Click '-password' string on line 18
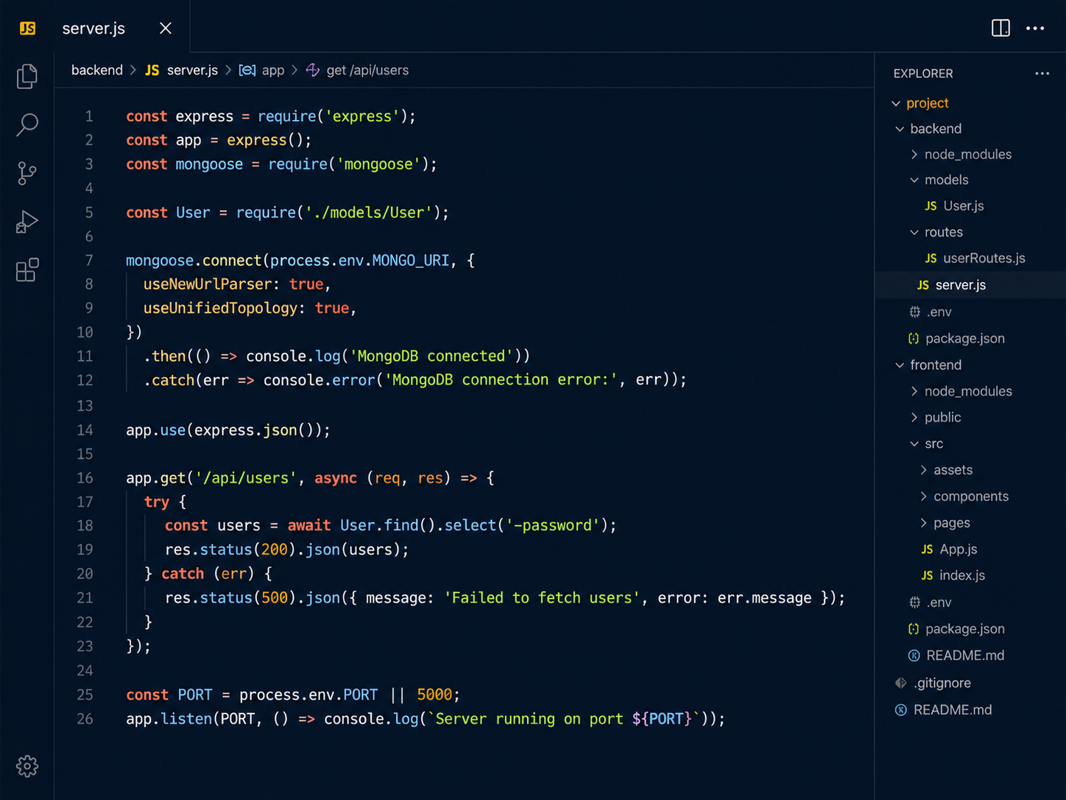 (x=553, y=526)
